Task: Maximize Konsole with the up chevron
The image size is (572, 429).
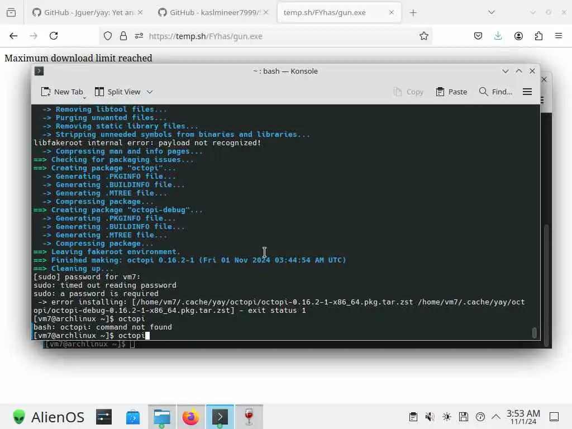Action: (x=519, y=71)
